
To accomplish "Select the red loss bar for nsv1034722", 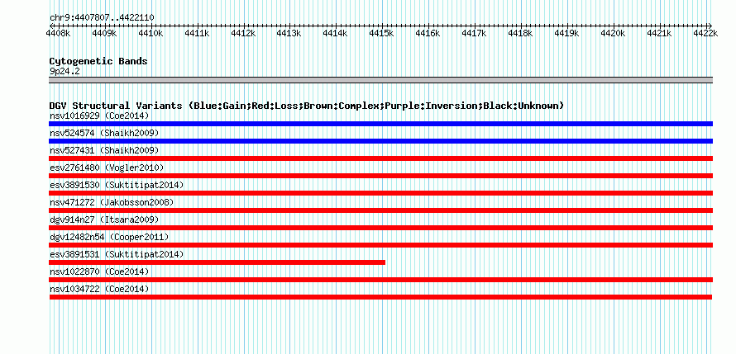I will pyautogui.click(x=380, y=297).
